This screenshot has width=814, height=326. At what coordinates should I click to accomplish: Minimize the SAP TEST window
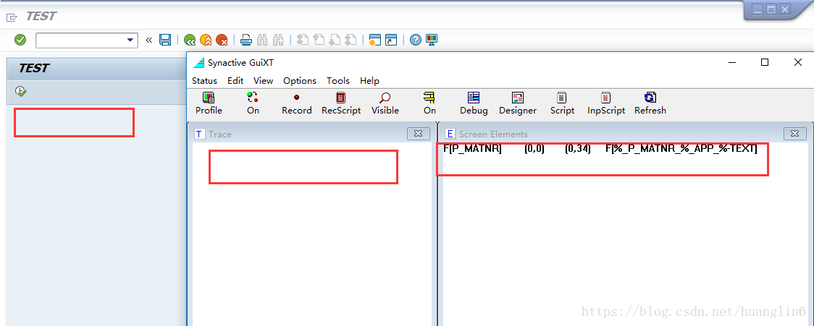click(x=758, y=9)
